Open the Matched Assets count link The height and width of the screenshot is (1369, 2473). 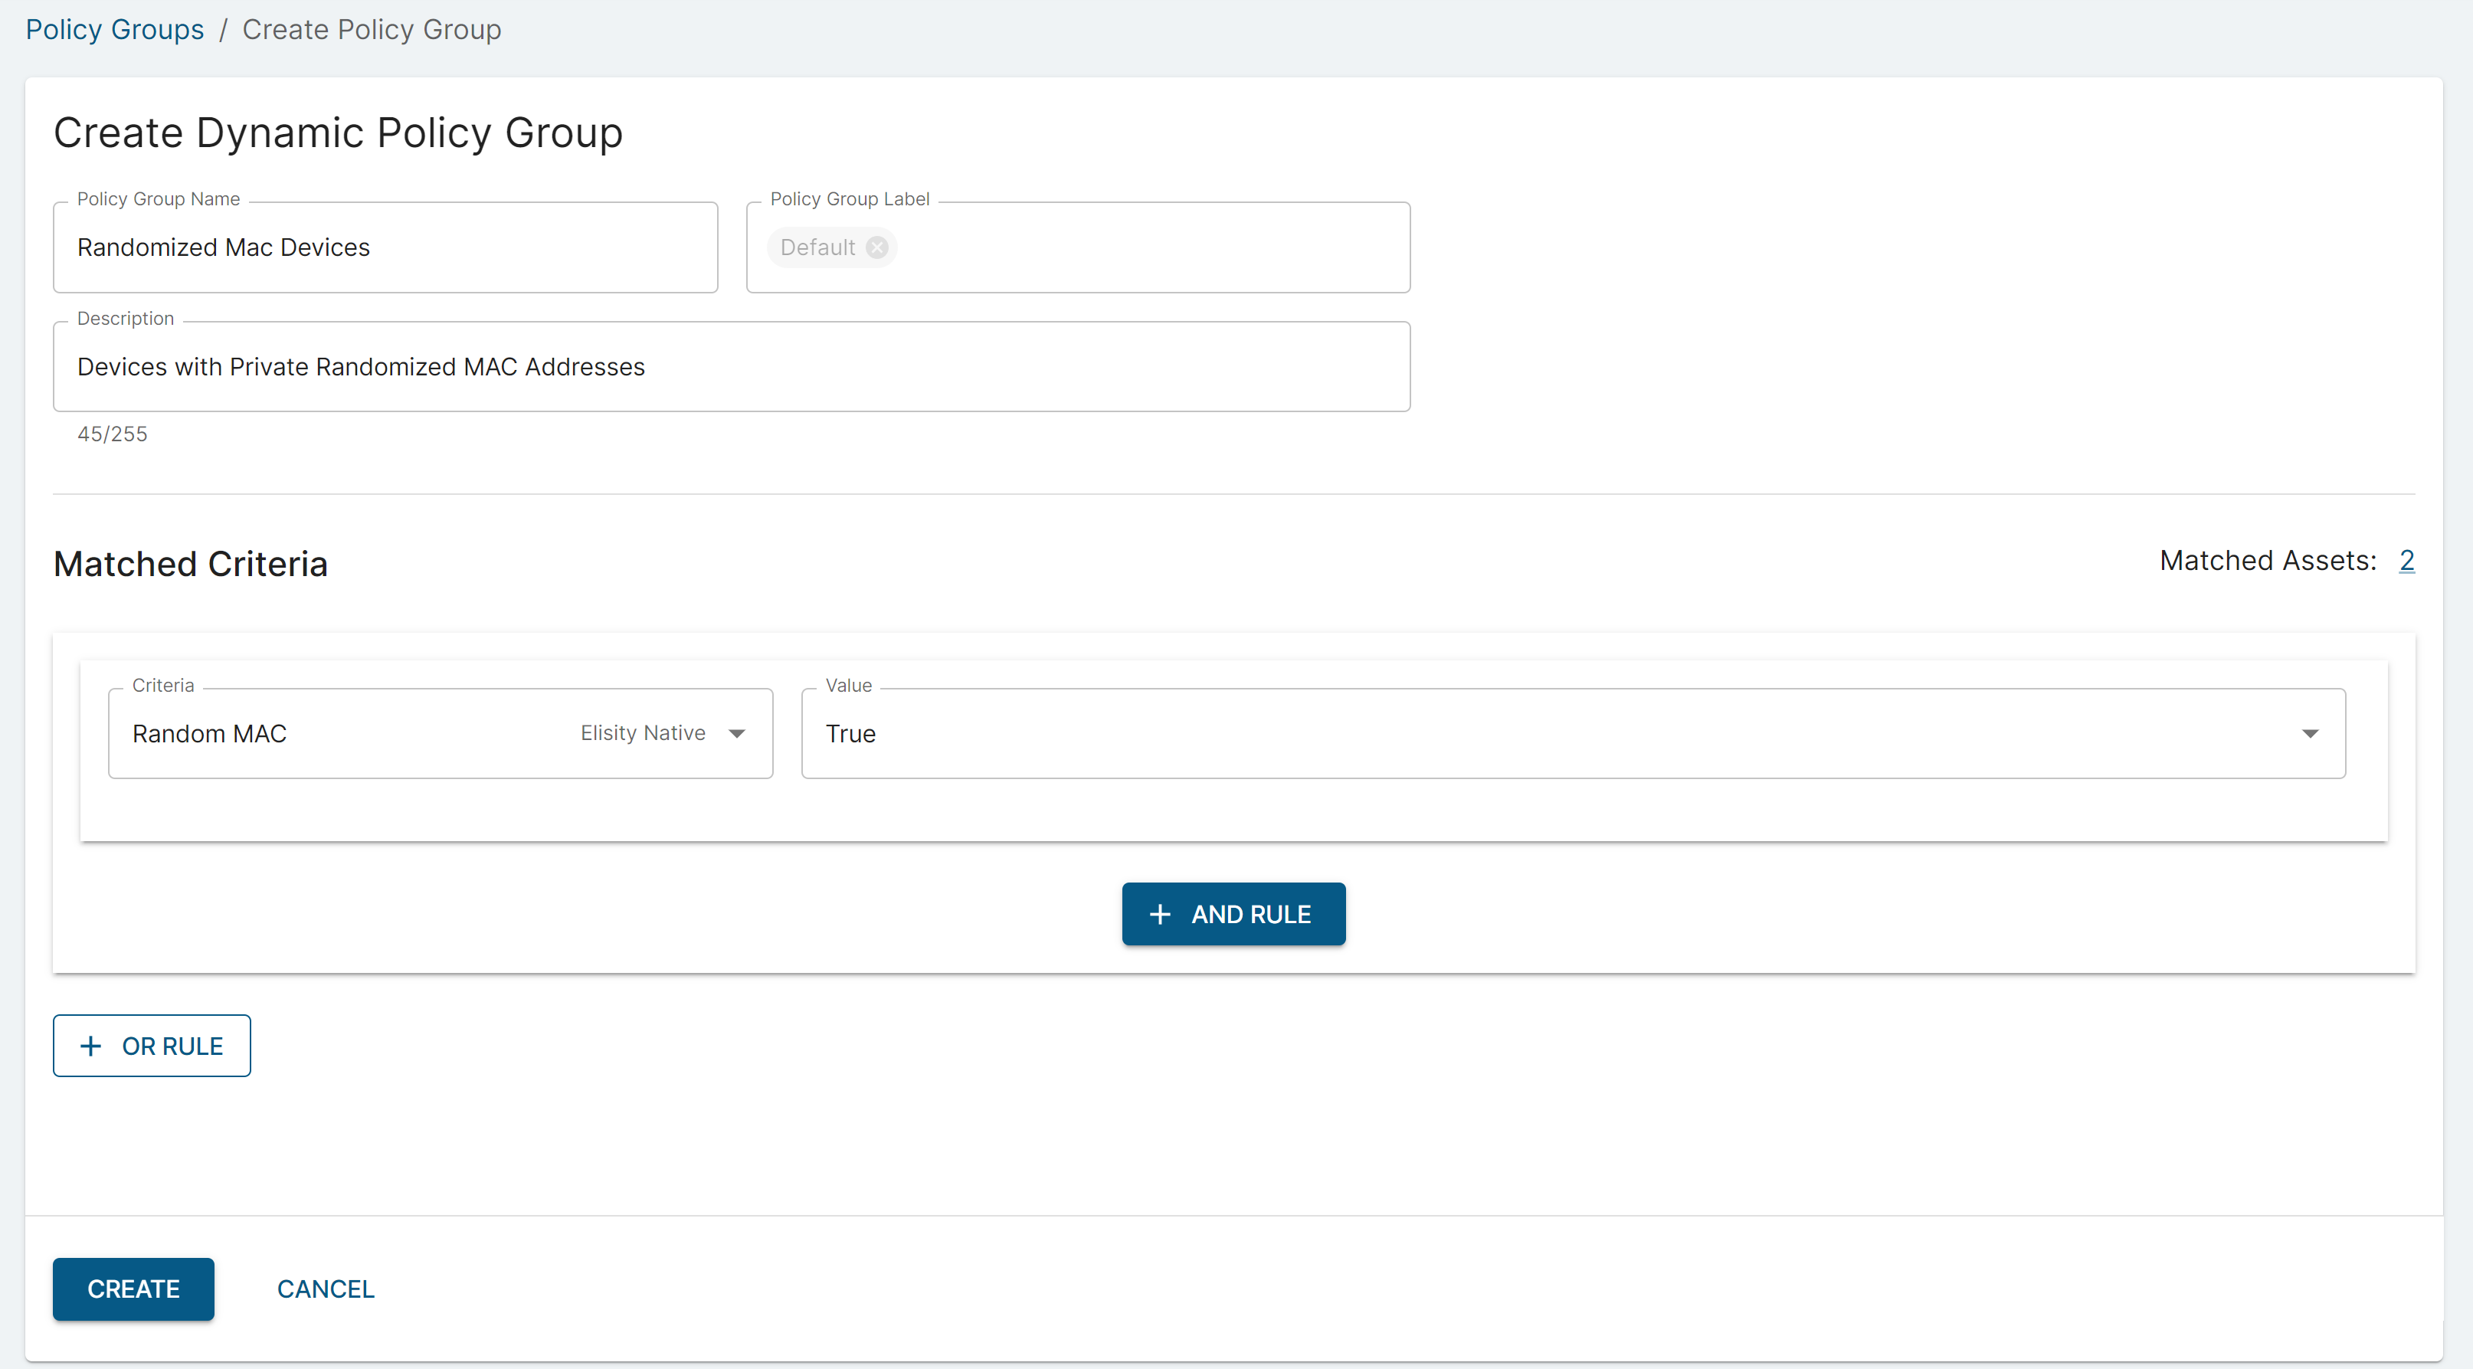[2406, 561]
